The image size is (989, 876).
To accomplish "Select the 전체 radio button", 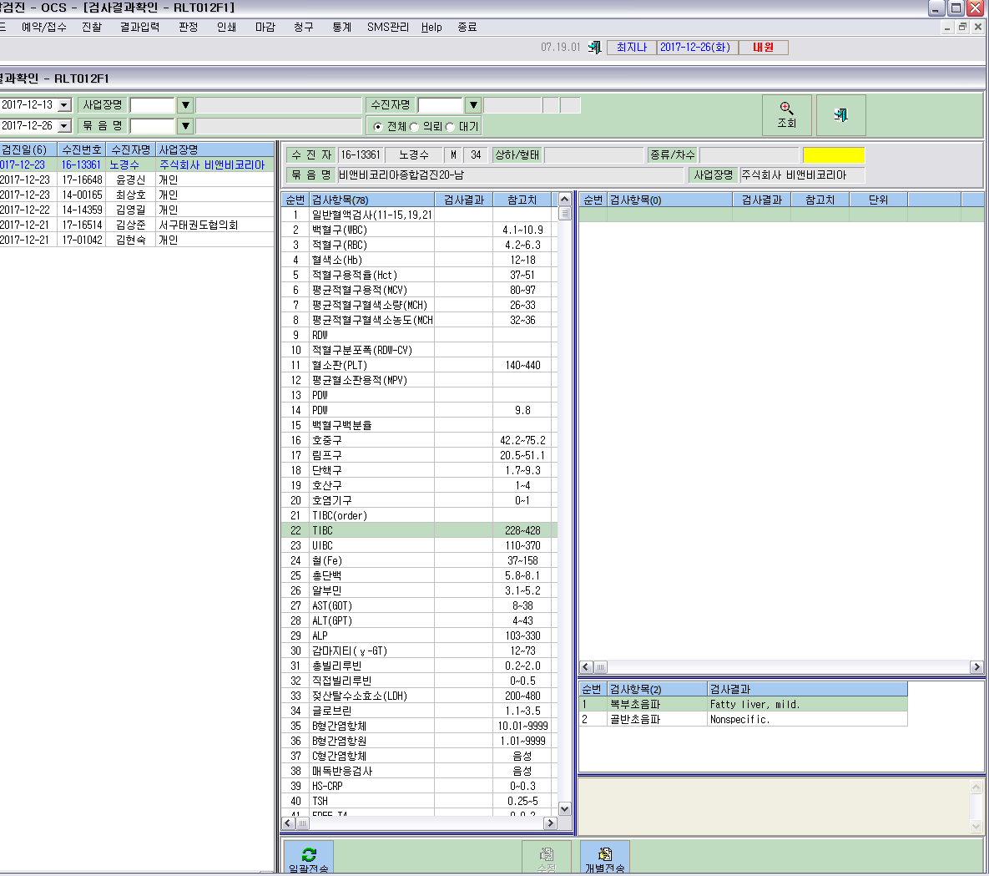I will pos(378,127).
